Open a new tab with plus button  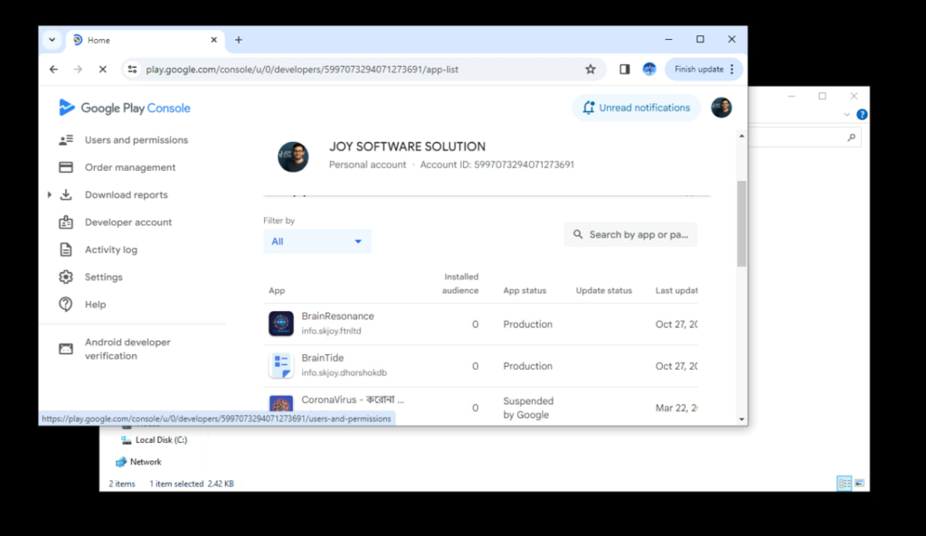239,40
